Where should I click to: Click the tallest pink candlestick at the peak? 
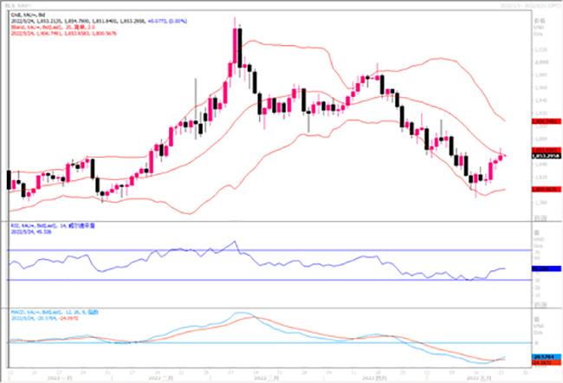236,45
